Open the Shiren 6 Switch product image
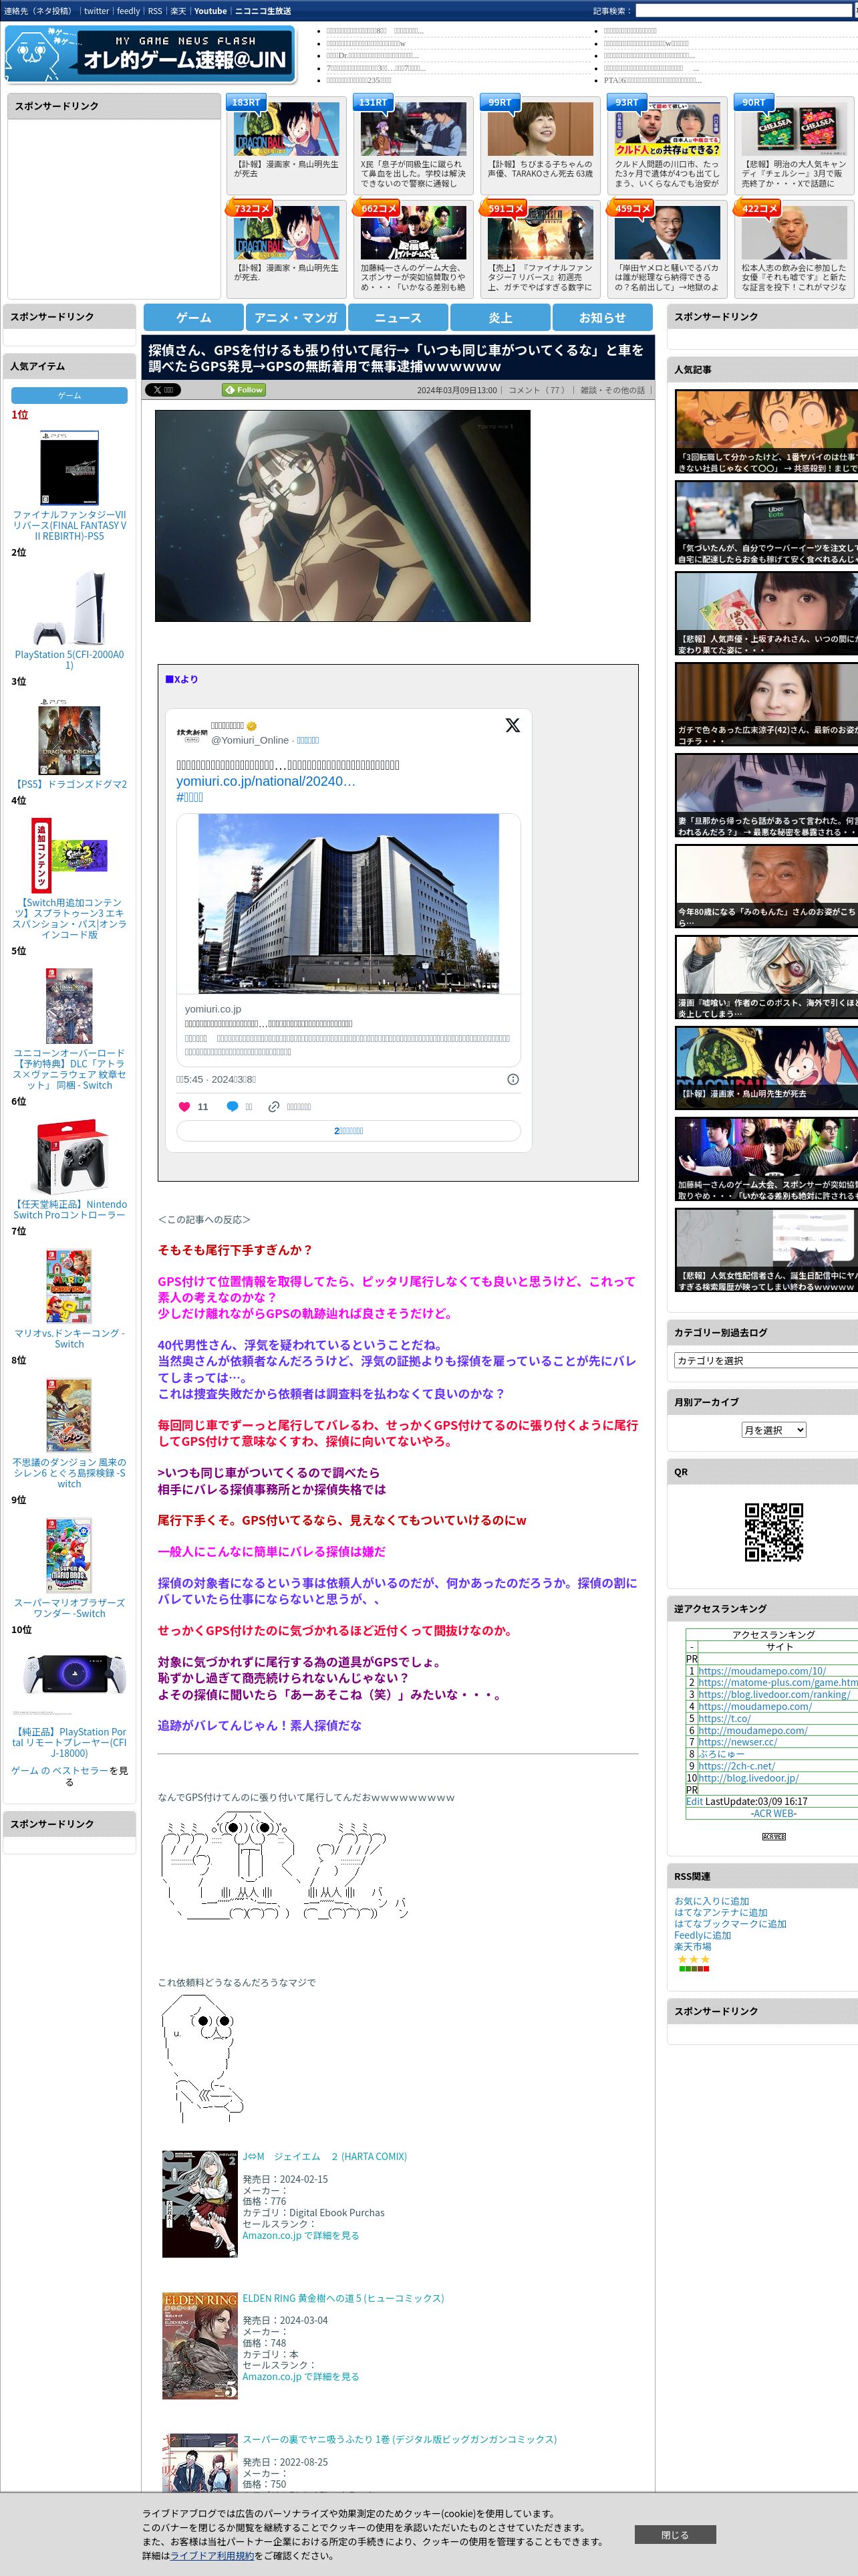The image size is (858, 2576). [69, 1416]
